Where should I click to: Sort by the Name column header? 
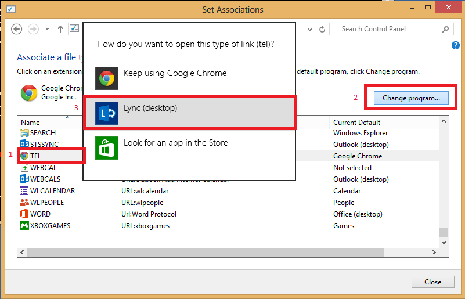pyautogui.click(x=30, y=123)
